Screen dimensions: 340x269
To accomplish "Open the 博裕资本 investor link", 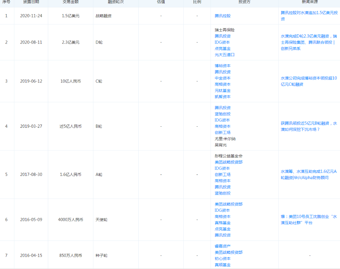I will (x=223, y=66).
